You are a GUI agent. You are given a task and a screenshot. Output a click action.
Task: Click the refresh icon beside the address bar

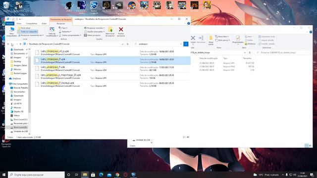pos(128,44)
